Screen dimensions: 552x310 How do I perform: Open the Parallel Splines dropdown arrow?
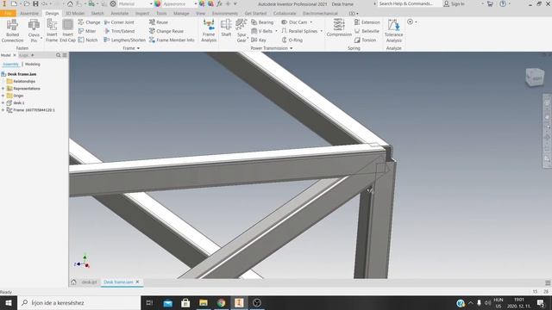321,31
